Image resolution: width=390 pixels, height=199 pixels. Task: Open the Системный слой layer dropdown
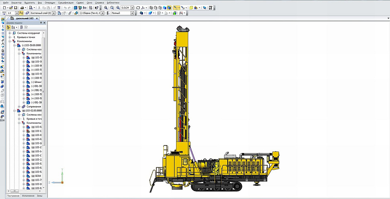54,13
